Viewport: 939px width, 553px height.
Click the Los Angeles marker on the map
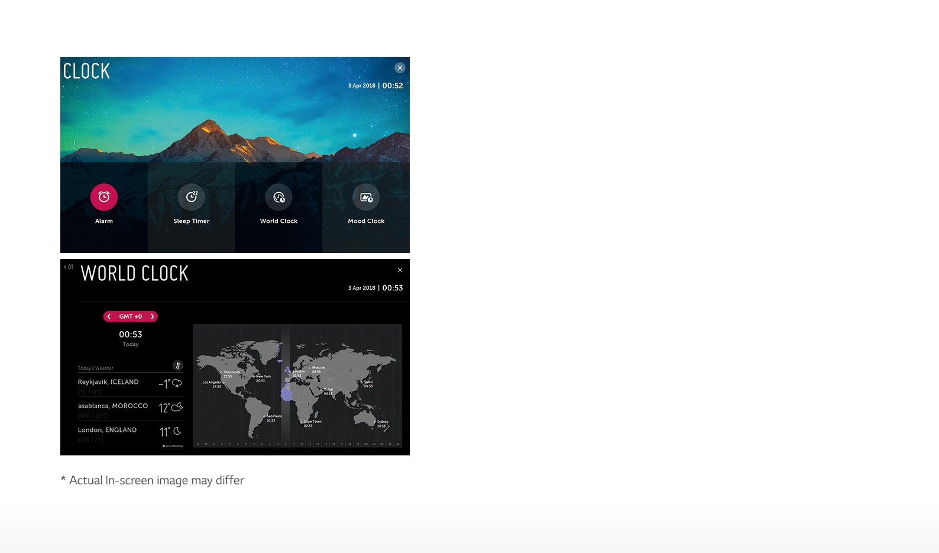223,382
